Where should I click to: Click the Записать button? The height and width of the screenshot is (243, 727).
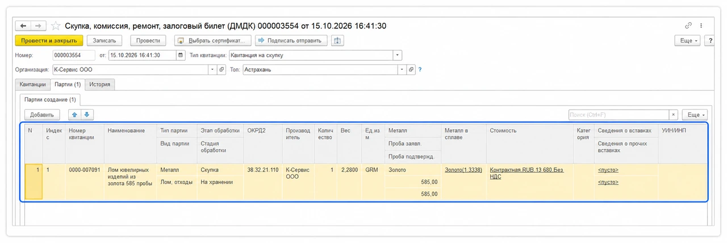tap(105, 41)
